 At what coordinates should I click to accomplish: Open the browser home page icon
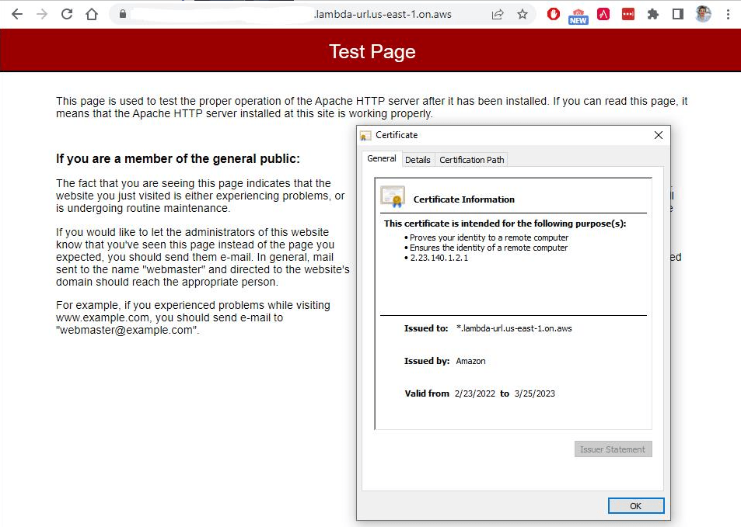pos(92,14)
